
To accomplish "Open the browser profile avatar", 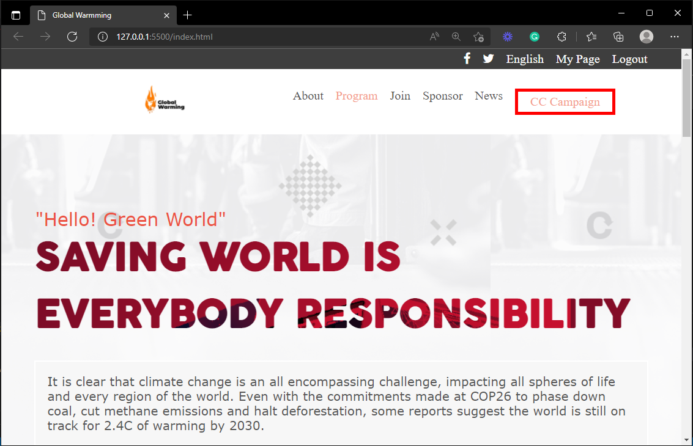I will point(646,37).
